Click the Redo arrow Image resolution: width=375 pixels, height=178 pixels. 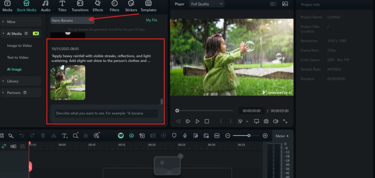coord(32,136)
